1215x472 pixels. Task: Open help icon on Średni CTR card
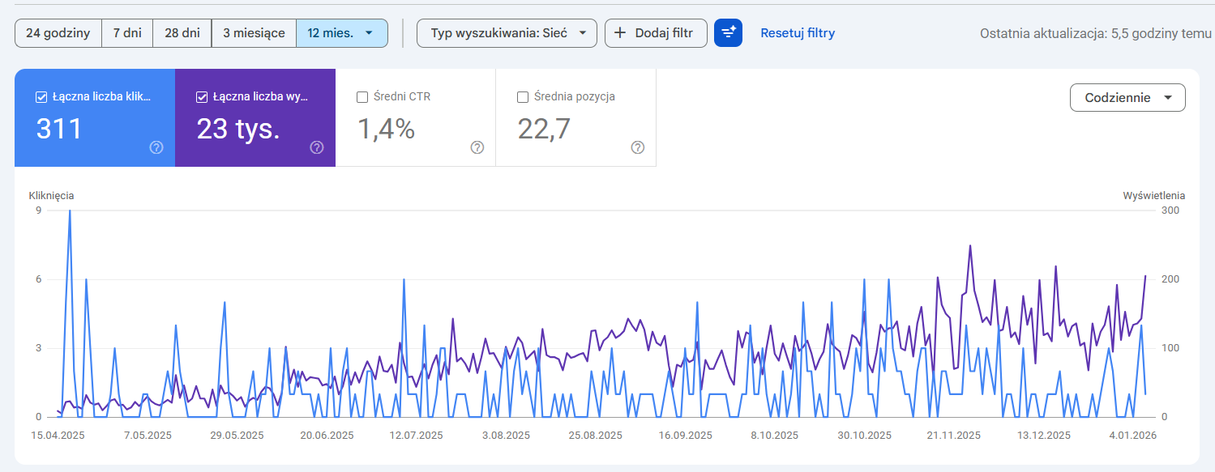[477, 147]
